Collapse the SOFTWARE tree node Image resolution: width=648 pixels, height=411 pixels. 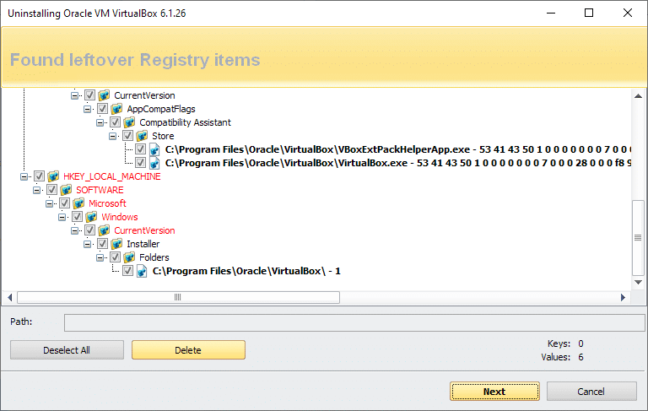(37, 190)
